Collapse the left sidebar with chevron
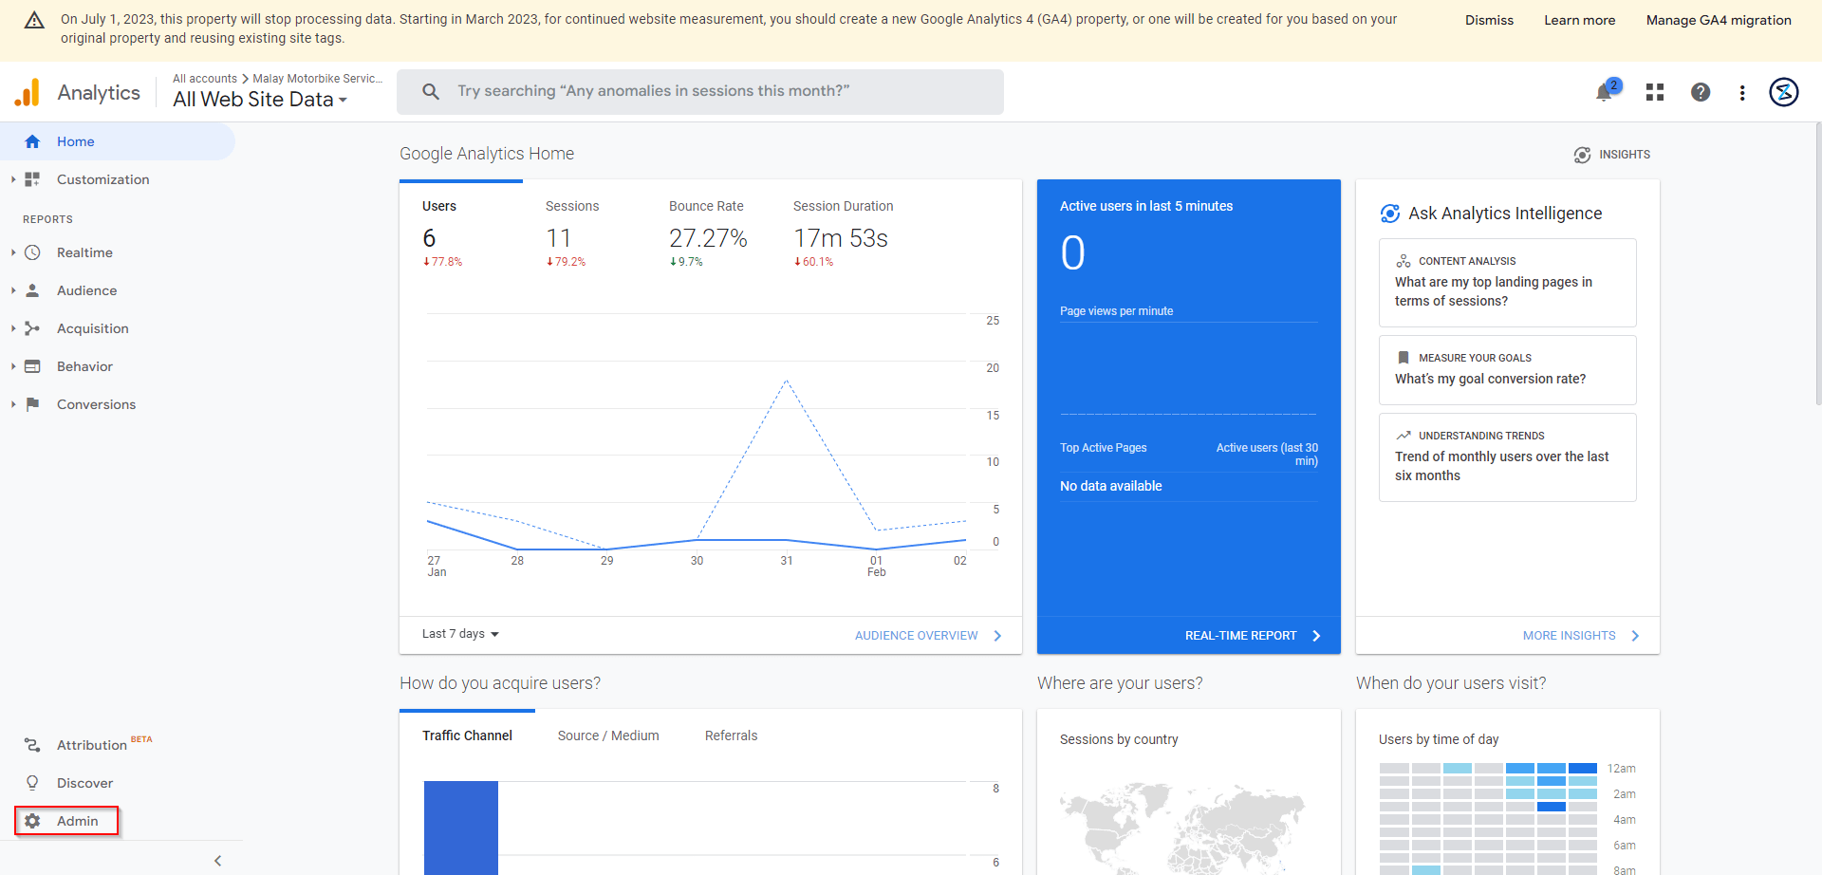 pos(217,861)
